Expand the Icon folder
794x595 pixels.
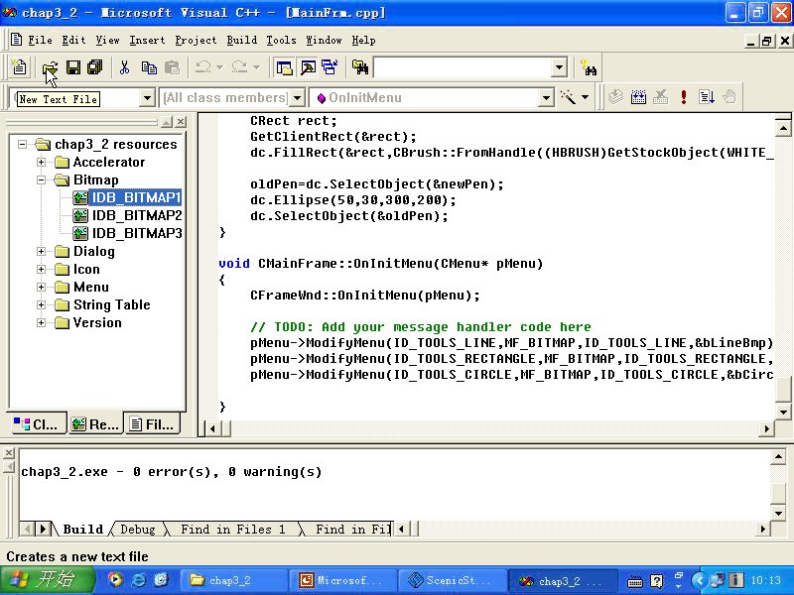pos(41,269)
